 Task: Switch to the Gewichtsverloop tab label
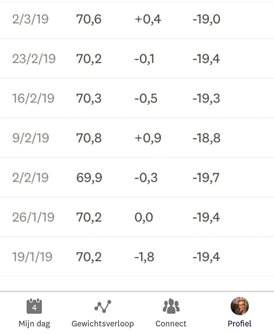[103, 324]
